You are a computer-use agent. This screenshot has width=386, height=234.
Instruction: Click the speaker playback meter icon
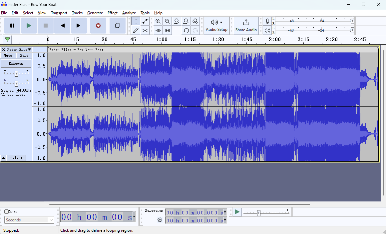pos(267,31)
